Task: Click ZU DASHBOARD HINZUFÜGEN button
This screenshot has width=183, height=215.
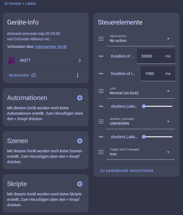Action: point(126,171)
